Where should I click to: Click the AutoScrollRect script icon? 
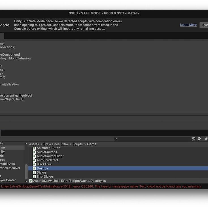coord(34,160)
